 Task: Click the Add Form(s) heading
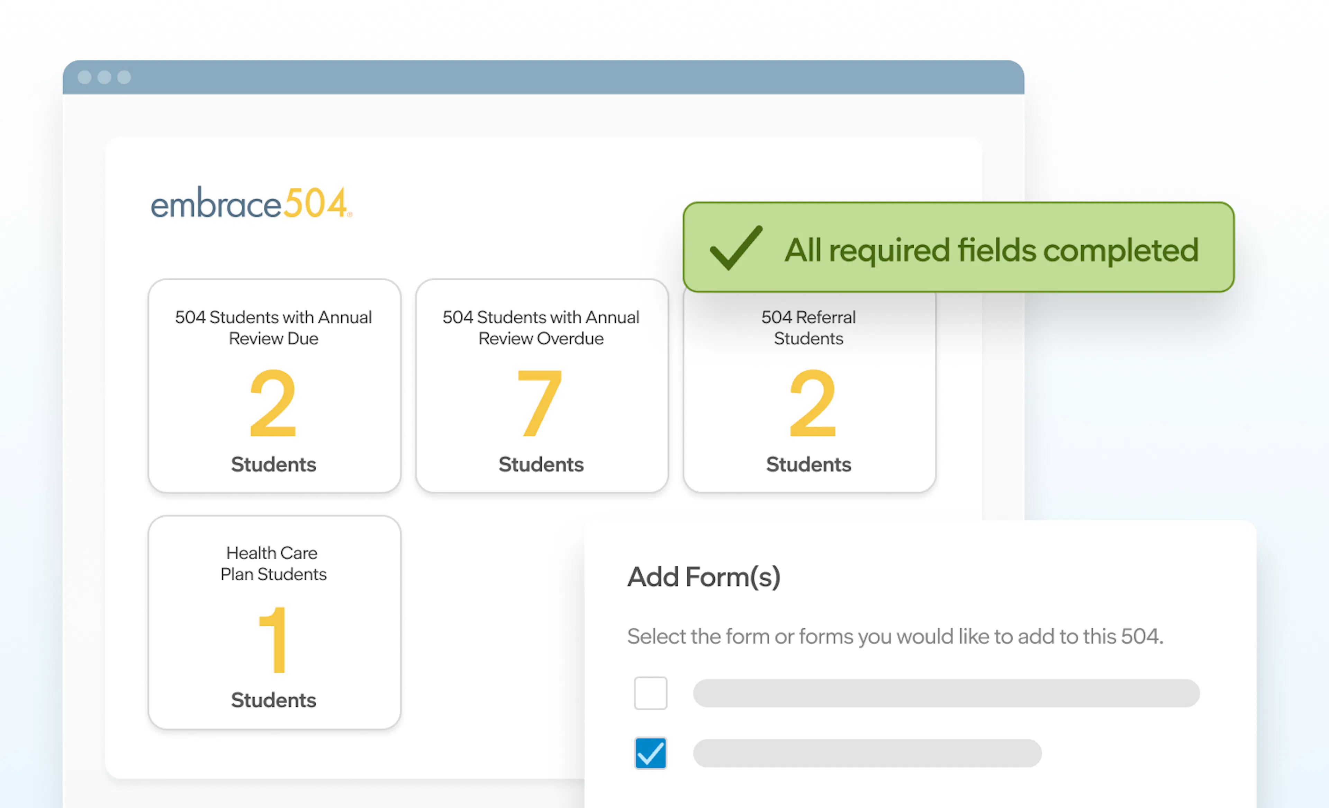coord(704,577)
